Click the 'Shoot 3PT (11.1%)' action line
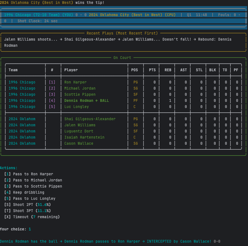The image size is (248, 246). pyautogui.click(x=28, y=211)
